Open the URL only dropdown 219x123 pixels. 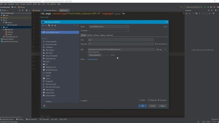[161, 50]
